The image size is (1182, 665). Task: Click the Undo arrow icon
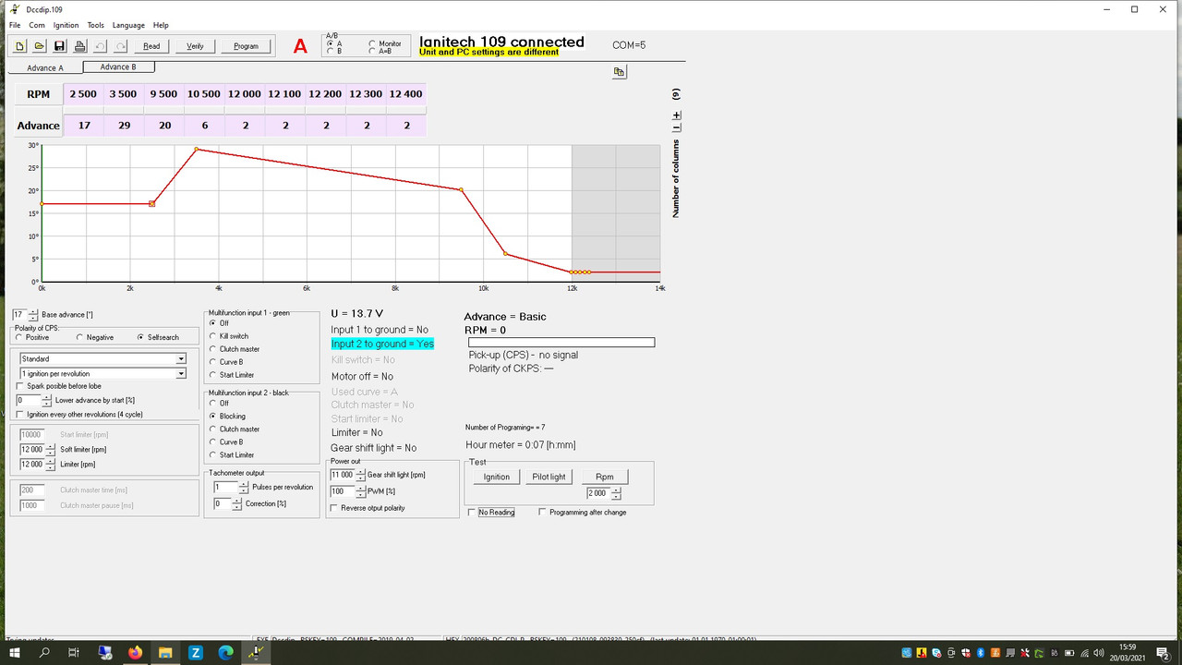click(x=101, y=46)
